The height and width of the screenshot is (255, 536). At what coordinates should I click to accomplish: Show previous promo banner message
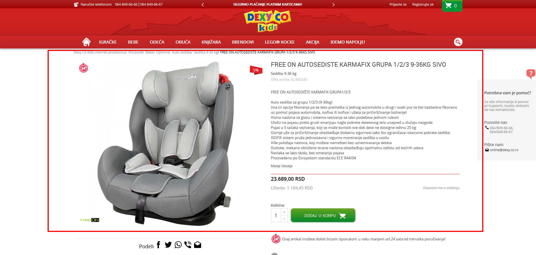(203, 5)
